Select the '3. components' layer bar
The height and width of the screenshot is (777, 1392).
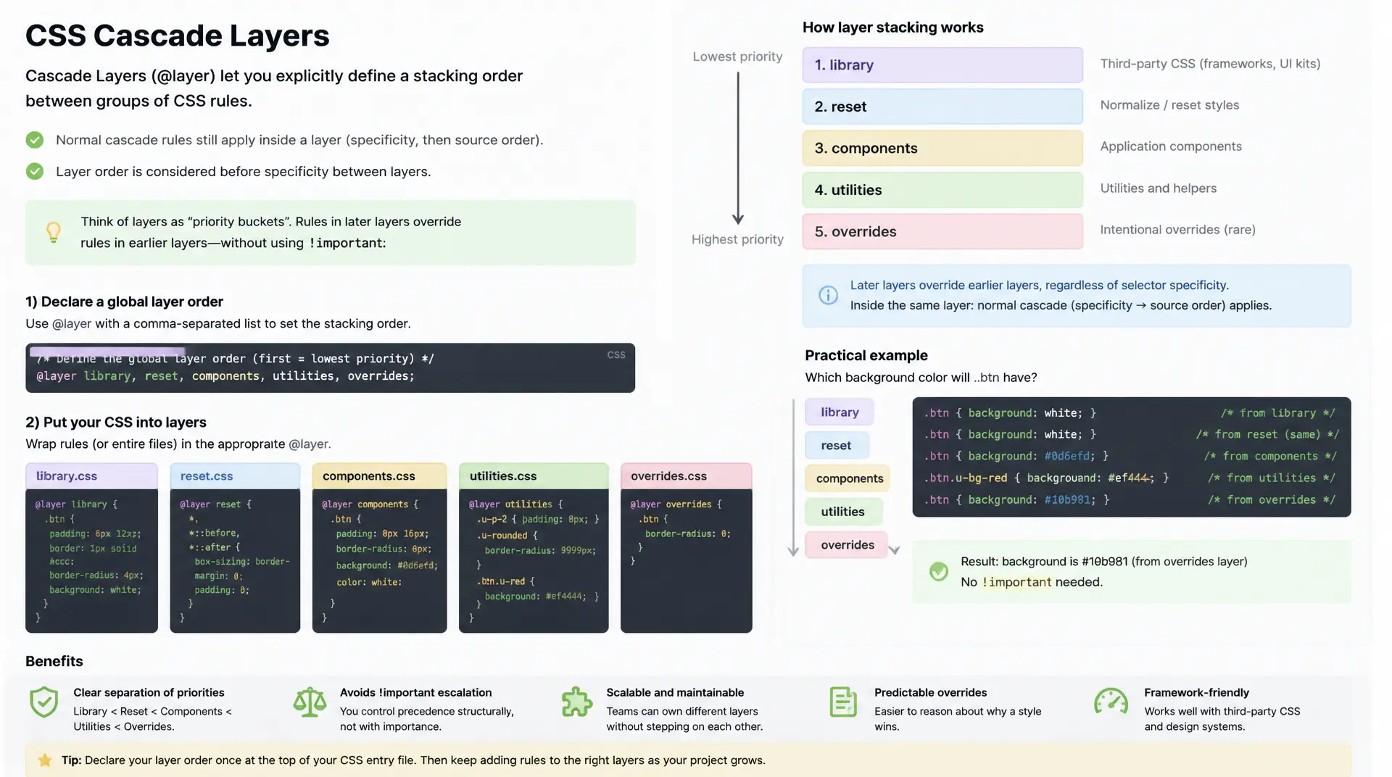click(942, 148)
